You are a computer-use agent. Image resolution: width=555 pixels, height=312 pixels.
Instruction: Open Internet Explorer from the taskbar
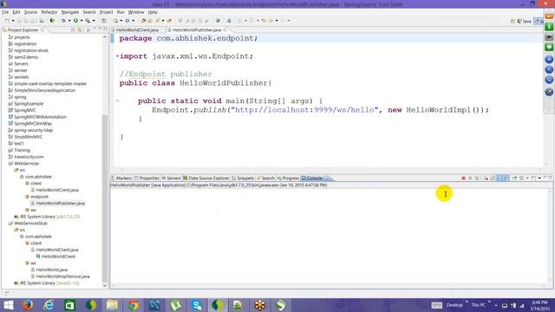click(x=49, y=305)
